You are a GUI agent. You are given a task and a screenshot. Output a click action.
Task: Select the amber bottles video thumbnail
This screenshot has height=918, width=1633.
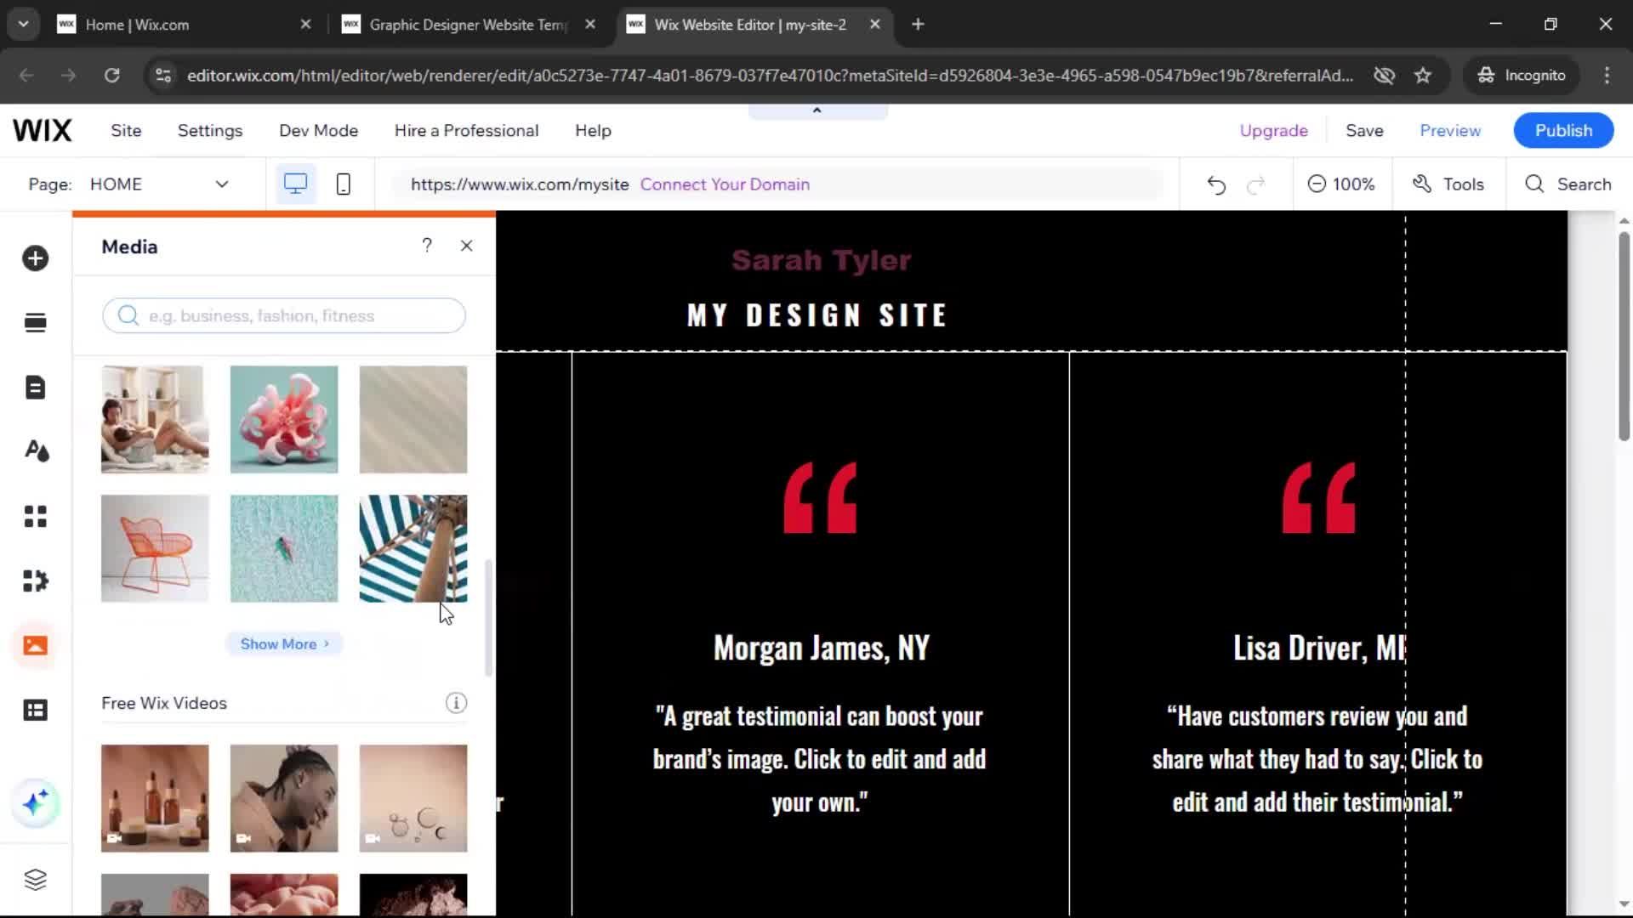pyautogui.click(x=155, y=799)
